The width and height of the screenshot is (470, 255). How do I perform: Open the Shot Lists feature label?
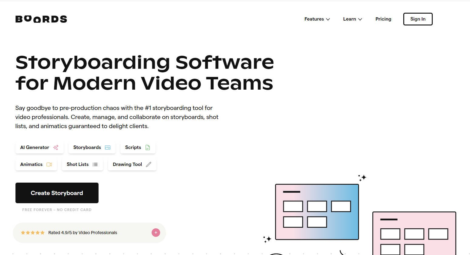pyautogui.click(x=78, y=164)
